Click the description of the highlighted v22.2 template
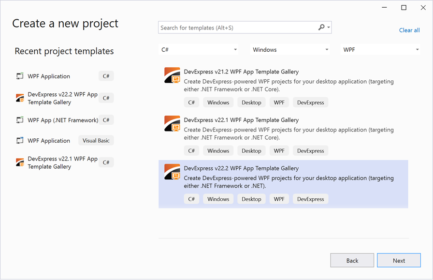 tap(289, 182)
